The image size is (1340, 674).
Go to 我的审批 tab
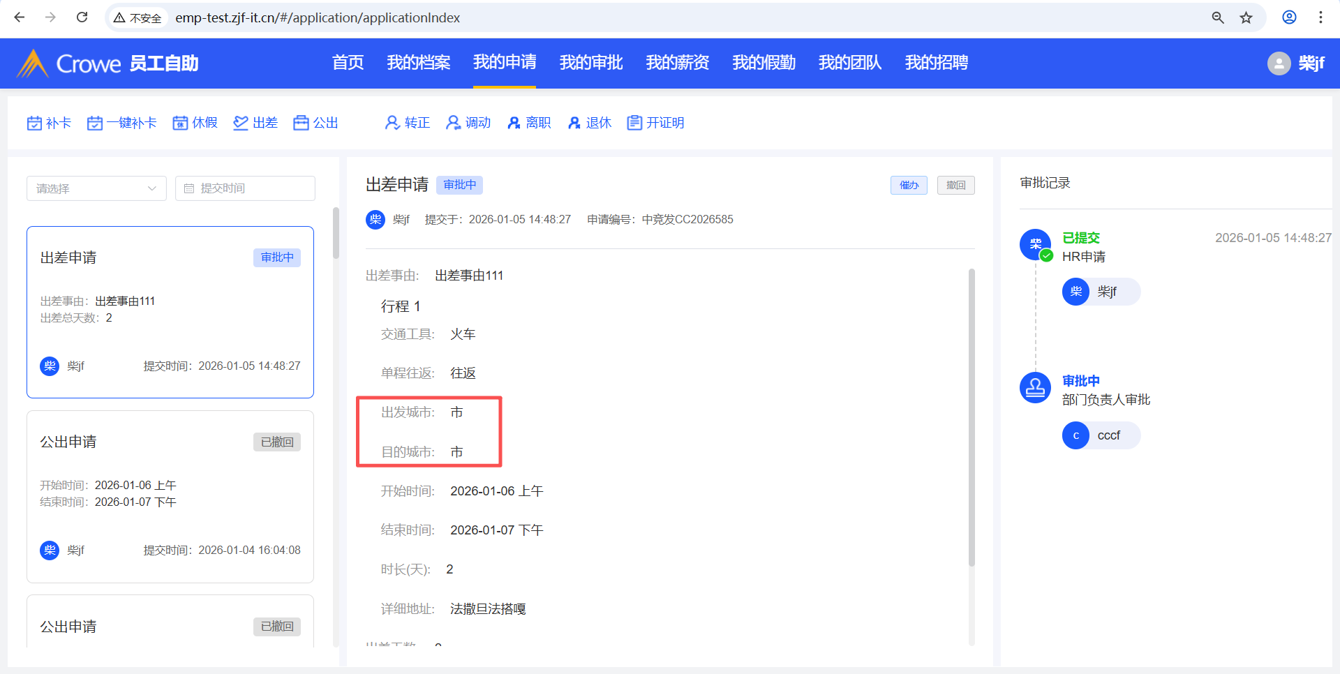[591, 63]
